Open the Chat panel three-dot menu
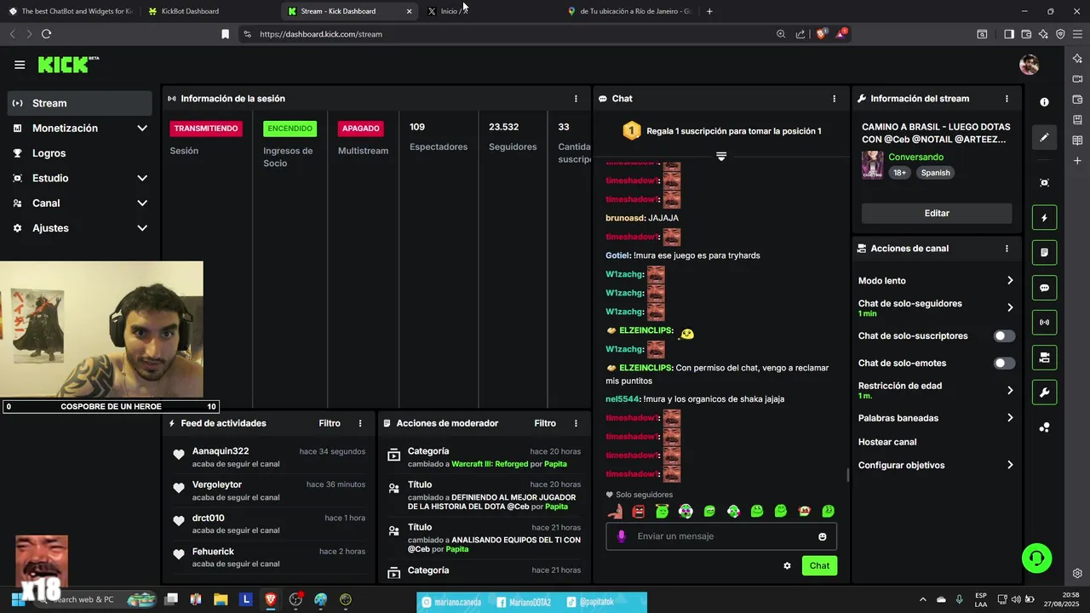Screen dimensions: 1090x613 [x=834, y=99]
